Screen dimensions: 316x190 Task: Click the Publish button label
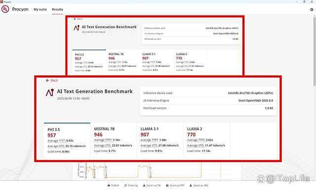[x=115, y=186]
